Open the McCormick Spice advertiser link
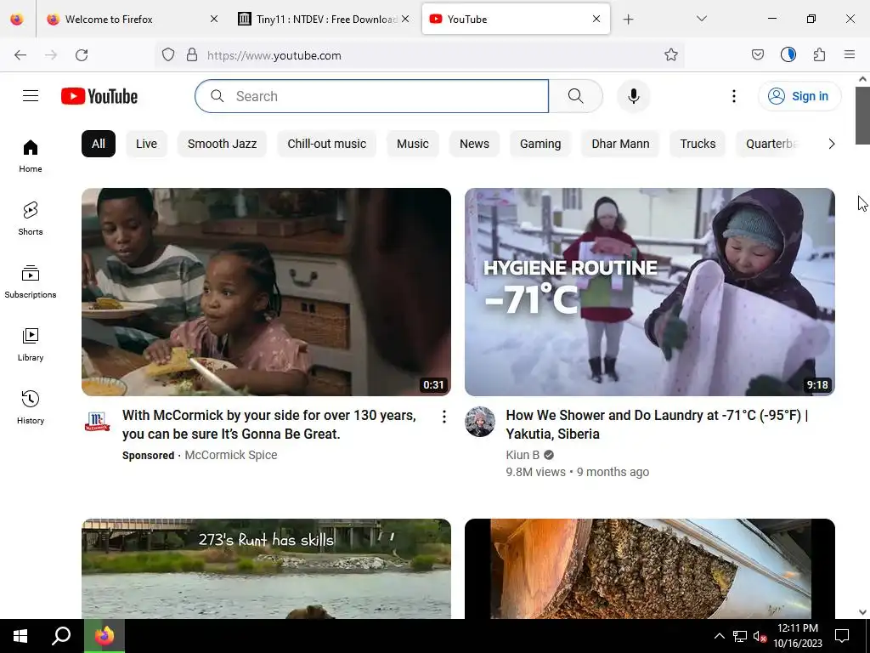This screenshot has height=653, width=870. pos(231,455)
